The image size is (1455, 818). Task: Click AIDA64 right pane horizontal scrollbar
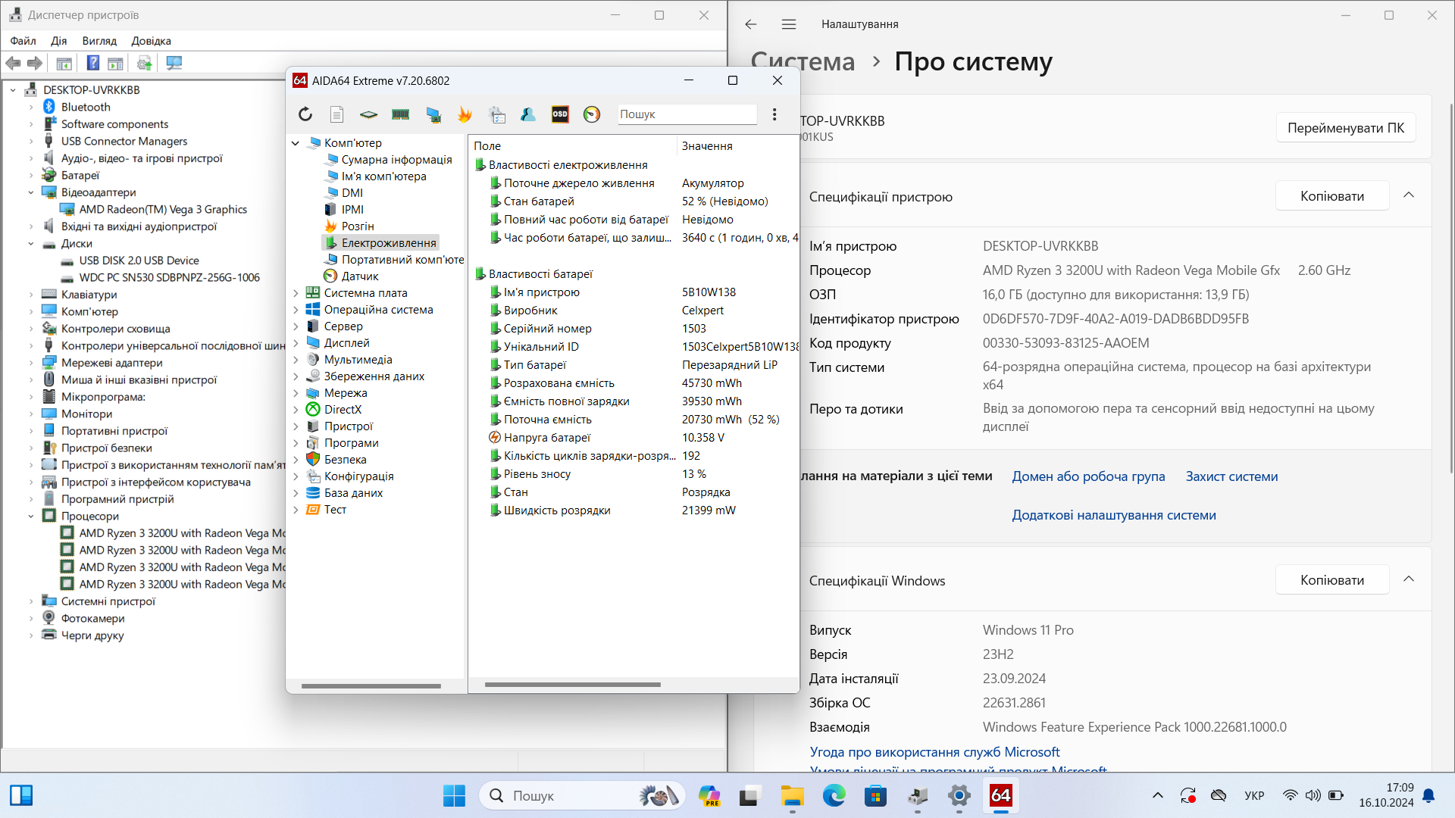[572, 685]
